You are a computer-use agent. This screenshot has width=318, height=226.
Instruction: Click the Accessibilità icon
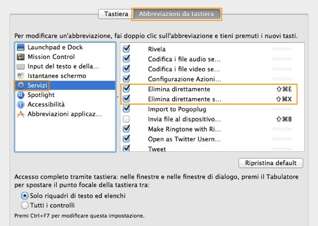(21, 105)
